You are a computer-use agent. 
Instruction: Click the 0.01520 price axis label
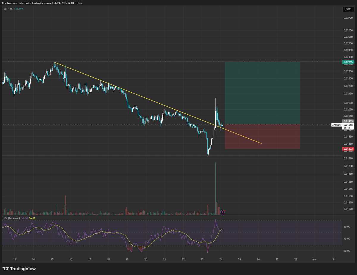point(347,209)
